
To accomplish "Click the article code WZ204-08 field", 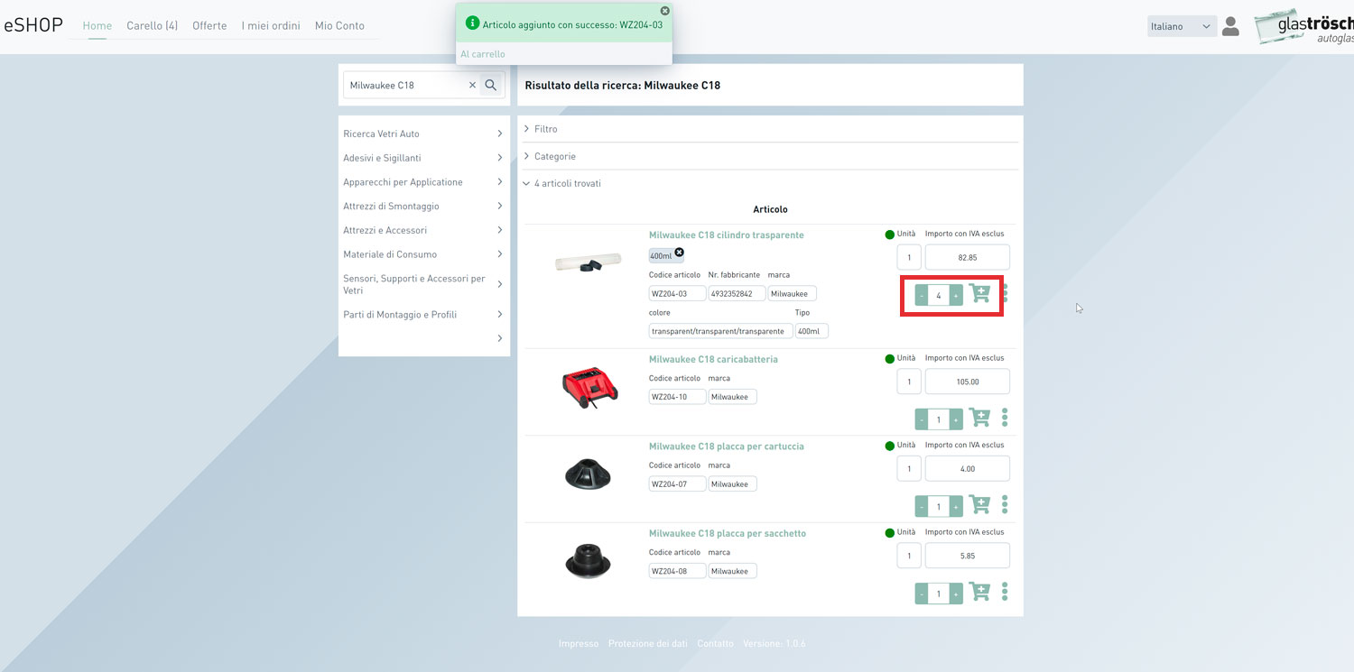I will coord(677,571).
